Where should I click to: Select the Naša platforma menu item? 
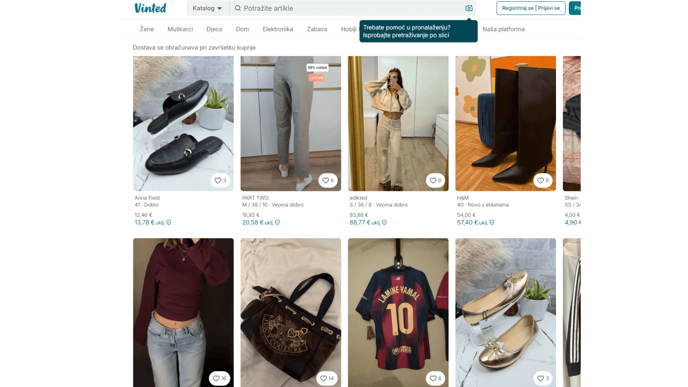pos(503,29)
